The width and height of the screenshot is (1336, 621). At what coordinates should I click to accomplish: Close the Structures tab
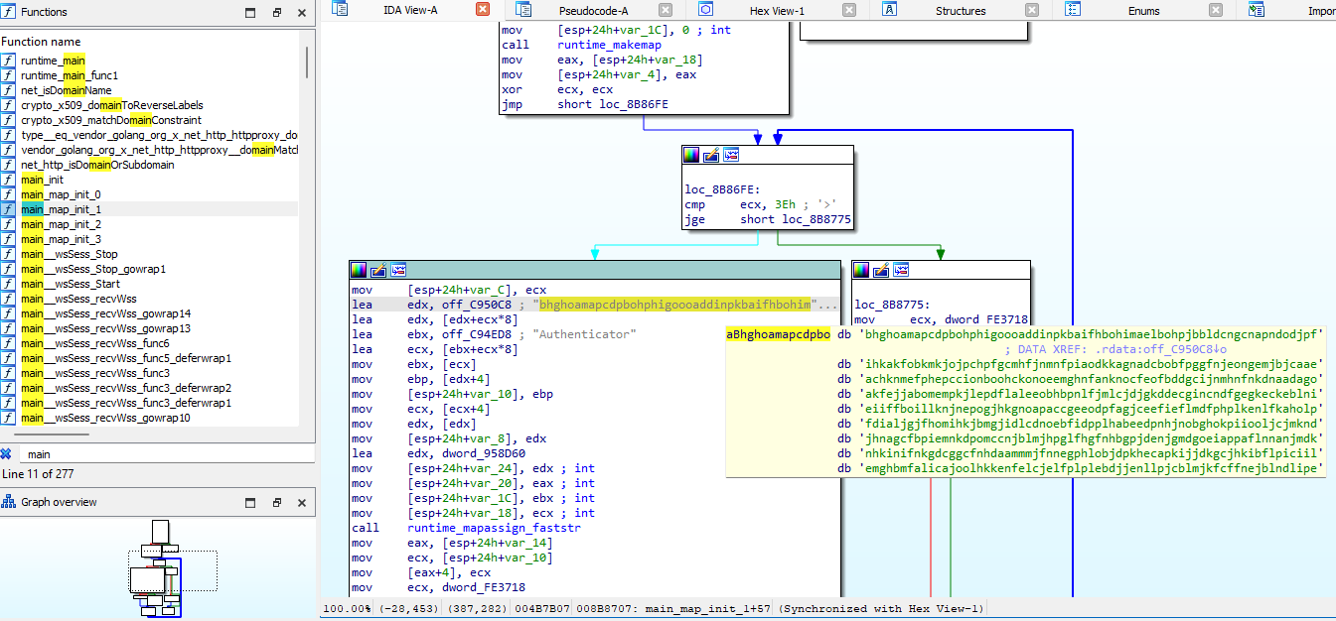[1030, 11]
